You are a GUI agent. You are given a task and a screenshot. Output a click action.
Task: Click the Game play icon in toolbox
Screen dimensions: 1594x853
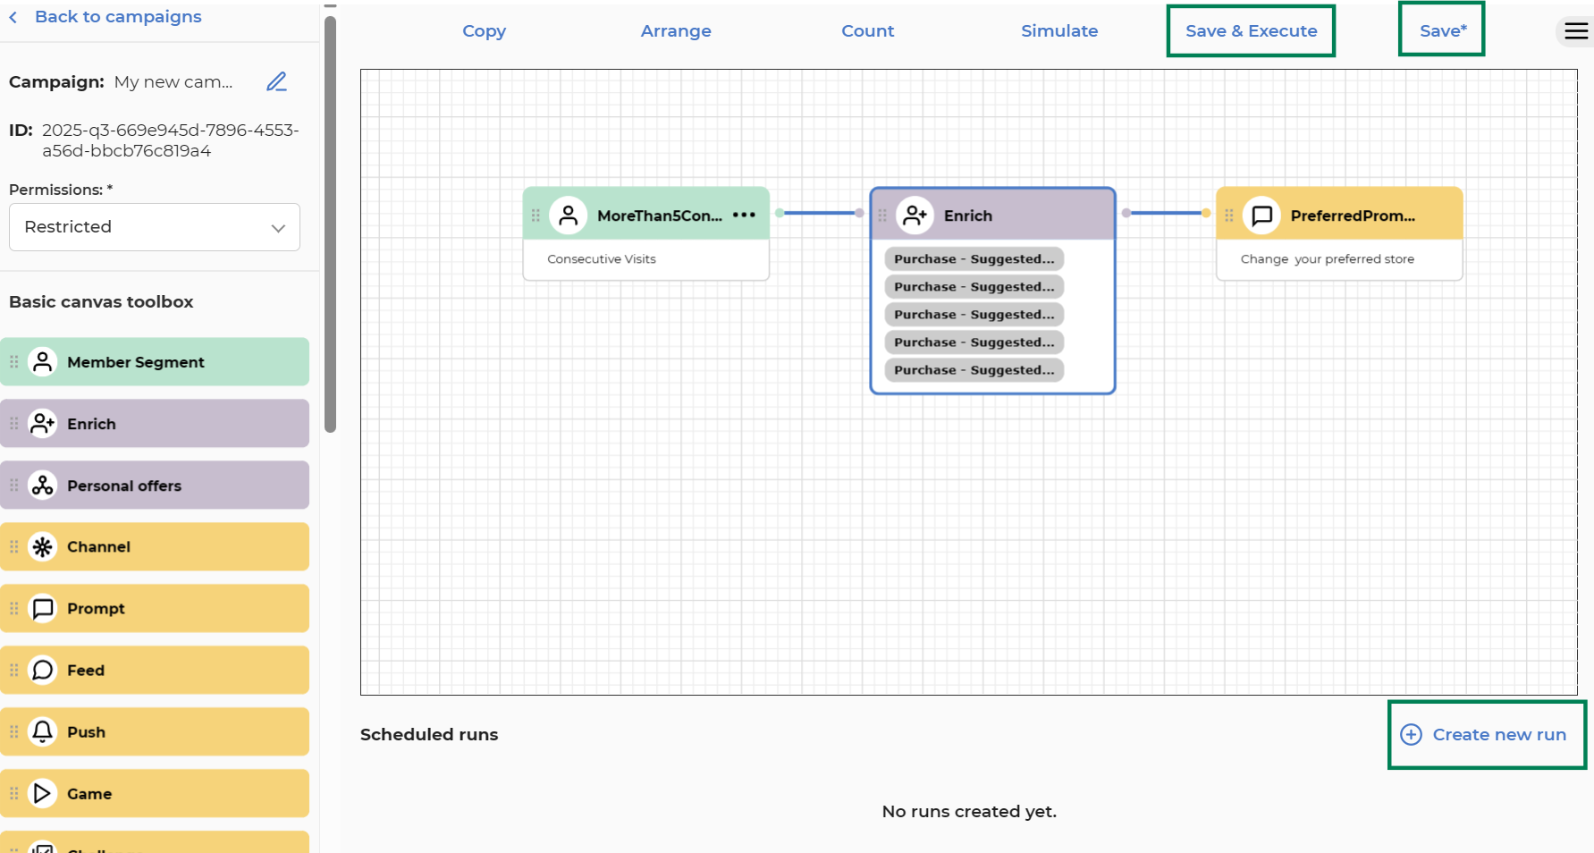coord(43,794)
